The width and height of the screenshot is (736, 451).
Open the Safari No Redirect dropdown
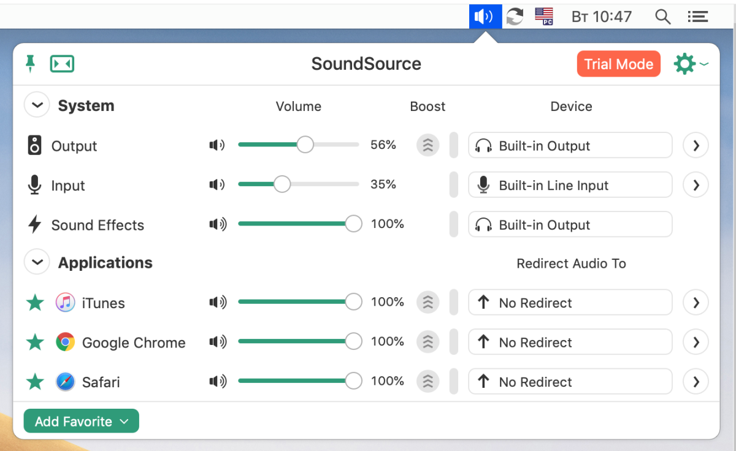pos(570,381)
